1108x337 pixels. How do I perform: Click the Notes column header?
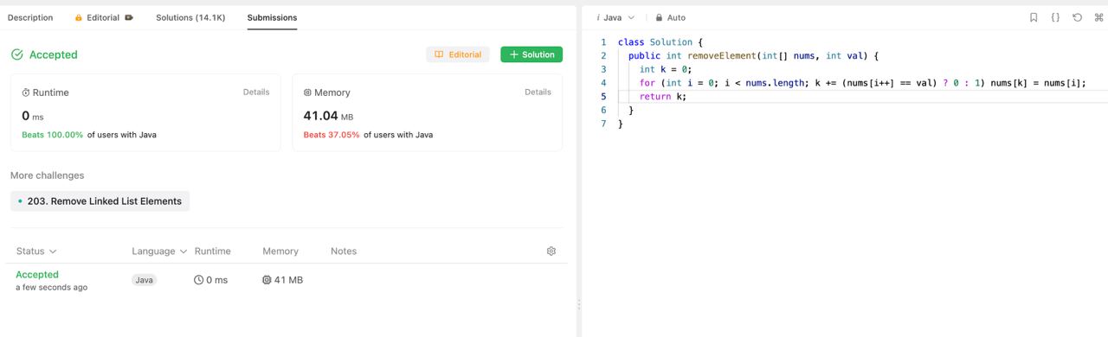pos(344,251)
